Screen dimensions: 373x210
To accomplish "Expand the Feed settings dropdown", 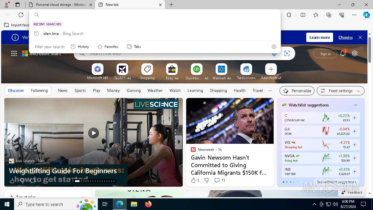I will [341, 91].
